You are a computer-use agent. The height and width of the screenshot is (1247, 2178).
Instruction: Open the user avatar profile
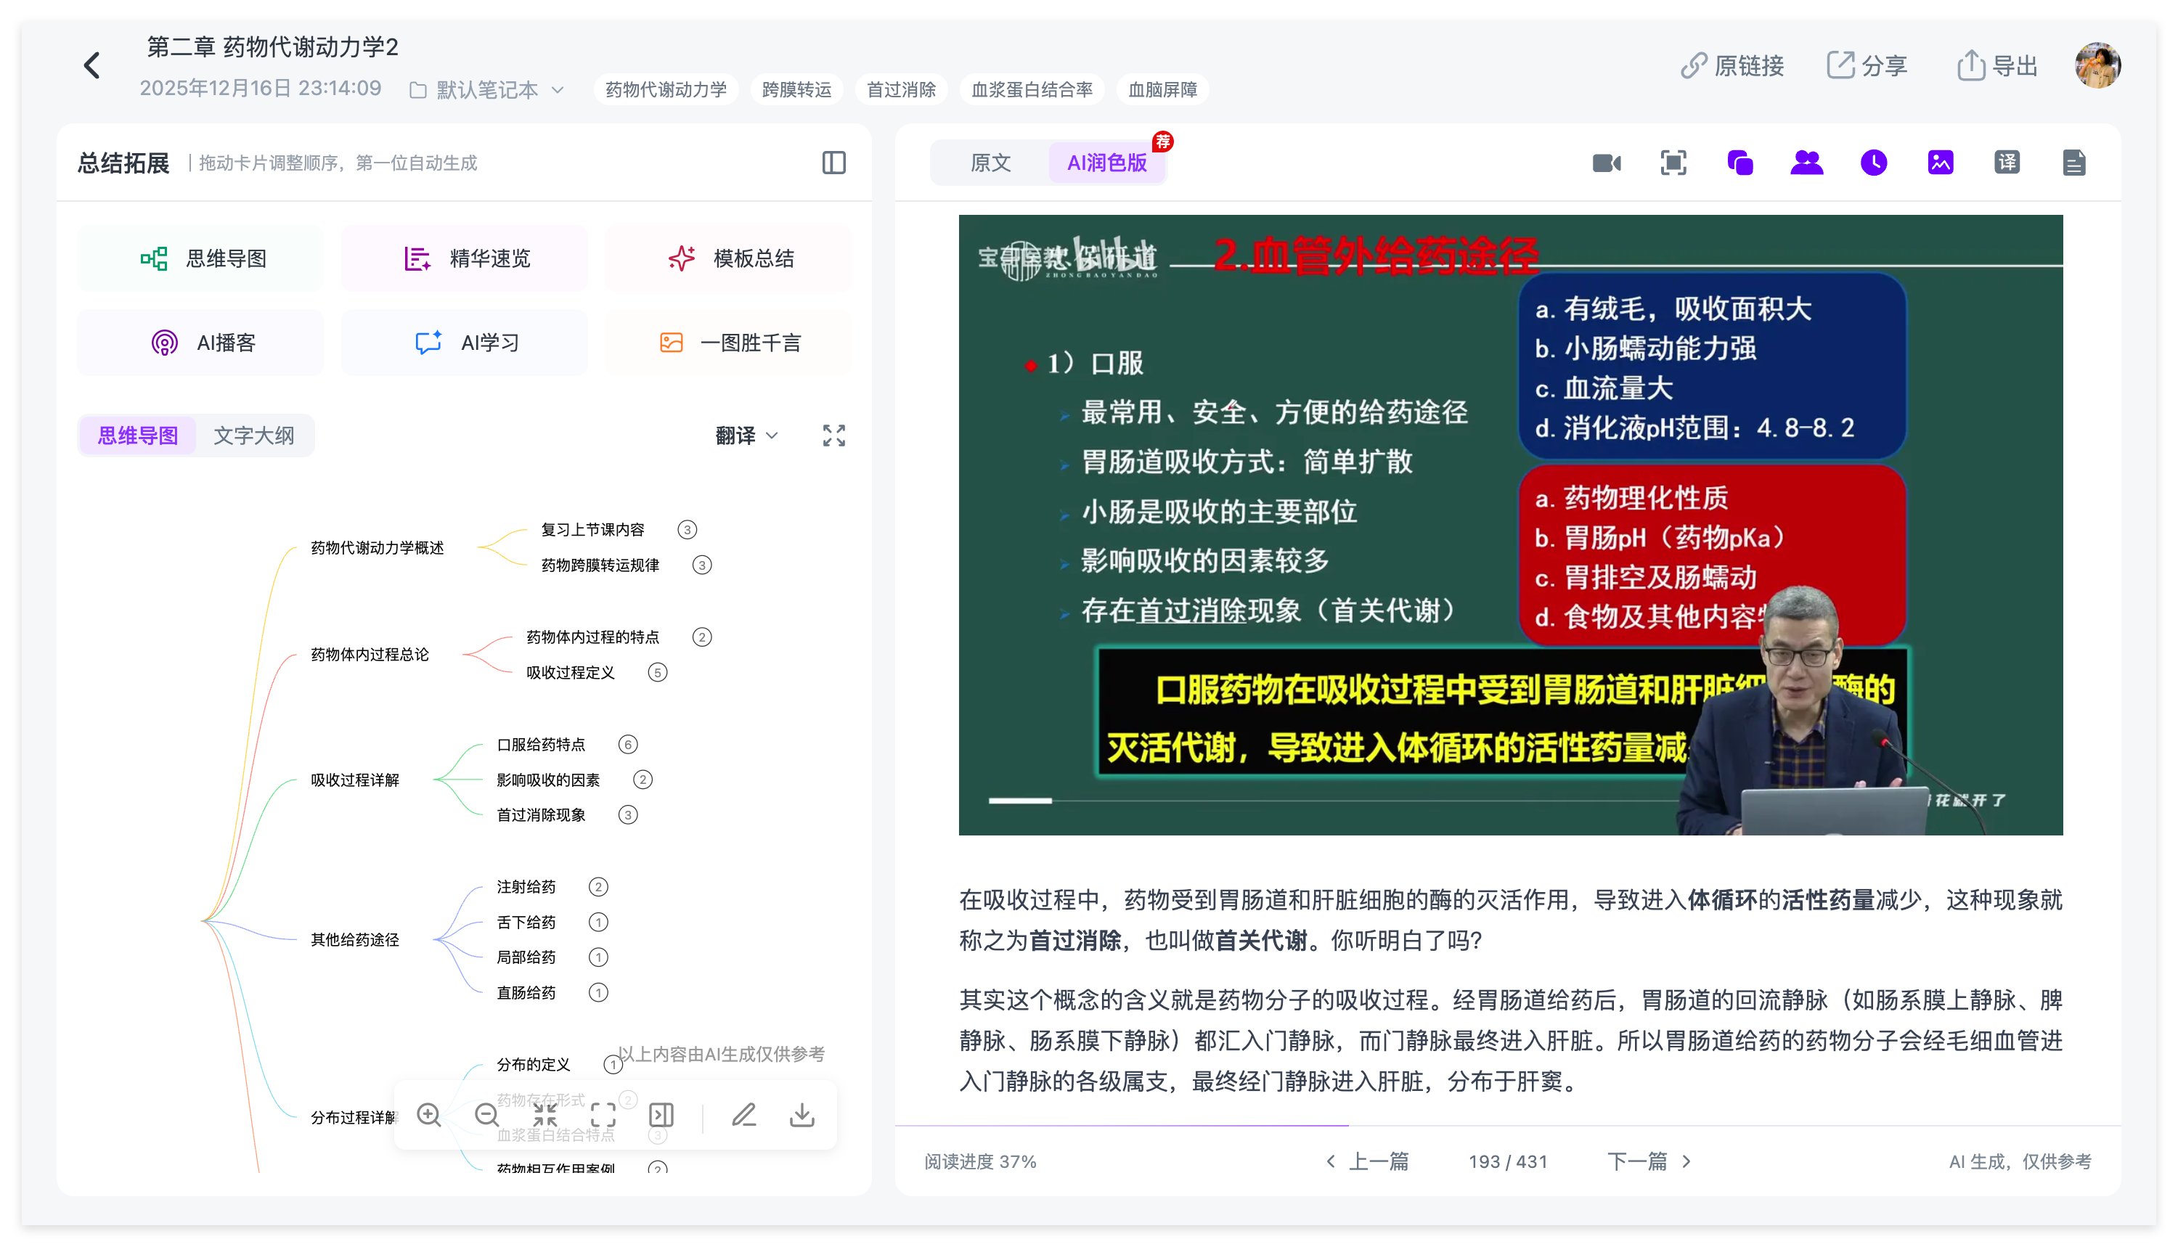(2097, 66)
